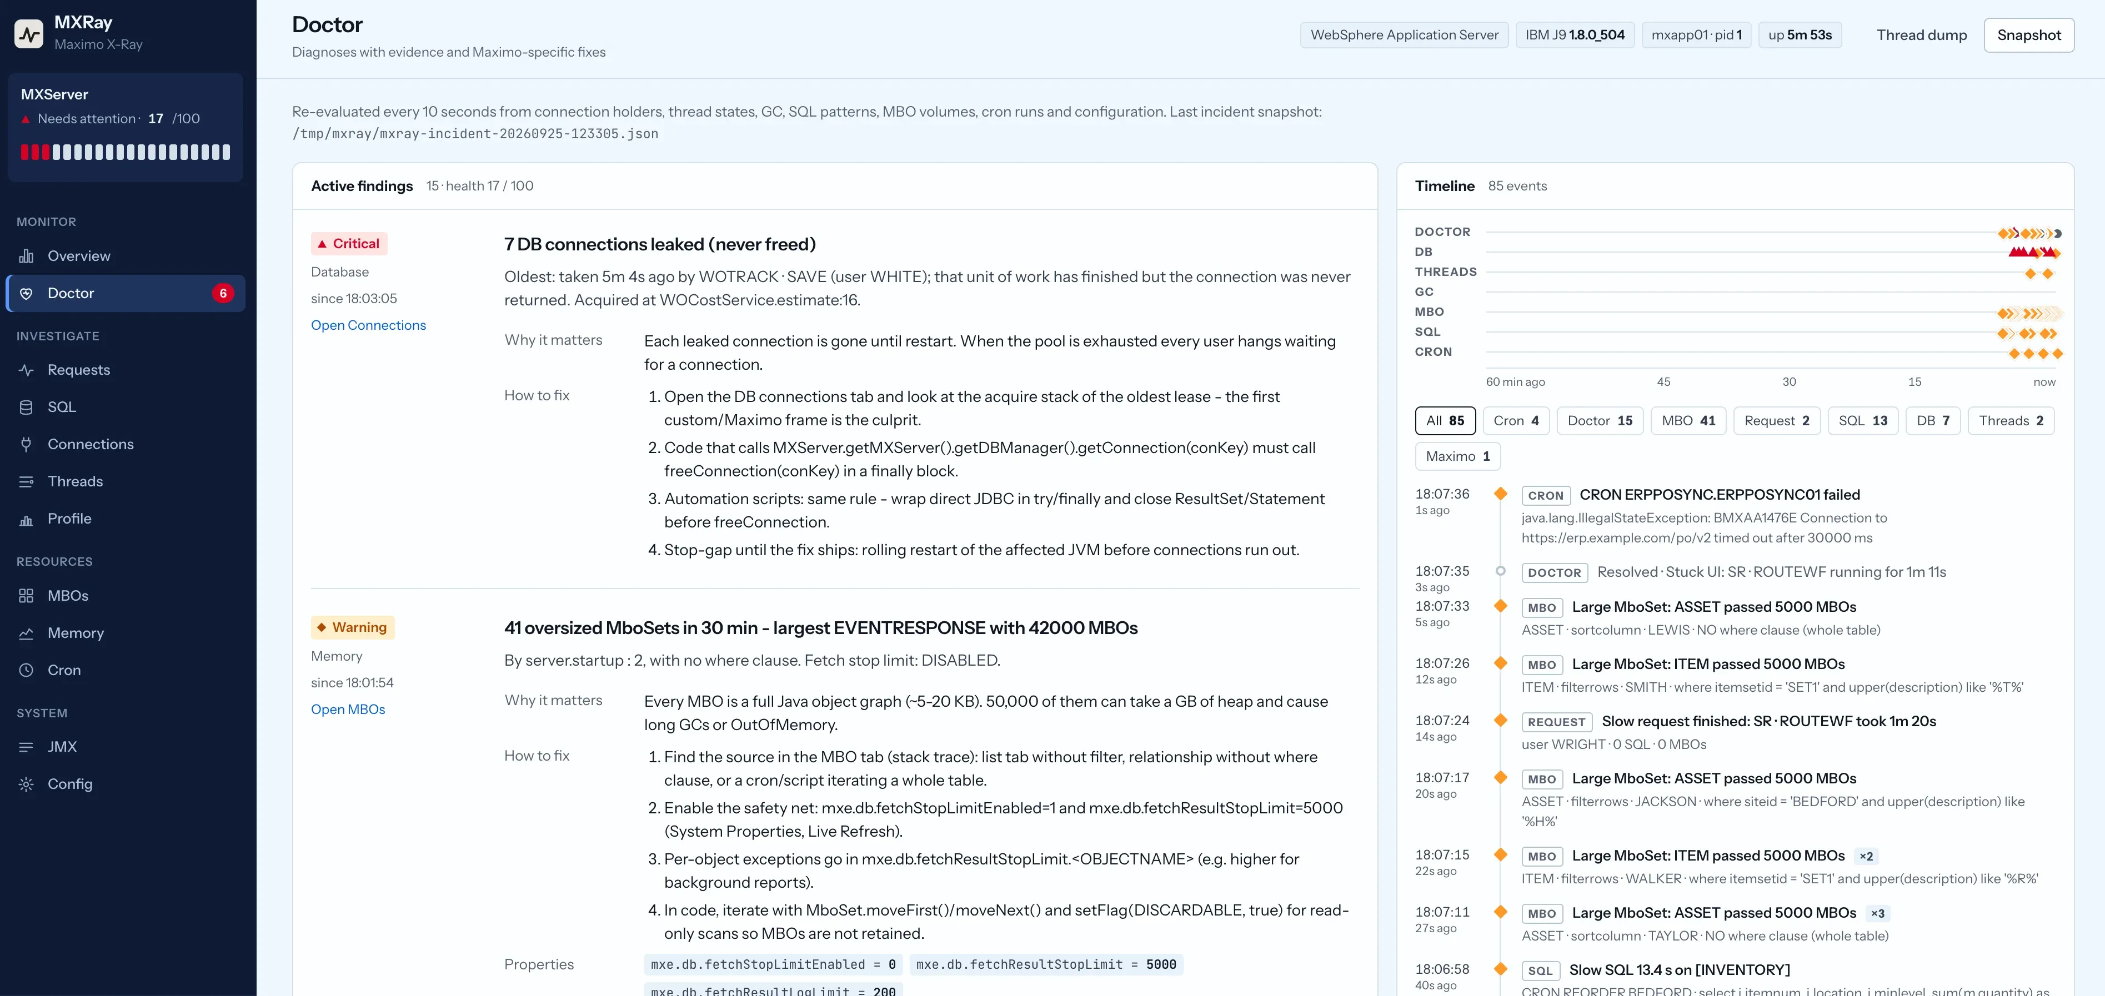
Task: Click mxe.db.fetchResultStopLimit = 5000 property chip
Action: pos(1046,965)
